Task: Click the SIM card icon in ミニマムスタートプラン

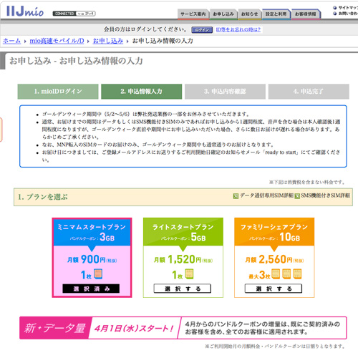Action: tap(98, 274)
